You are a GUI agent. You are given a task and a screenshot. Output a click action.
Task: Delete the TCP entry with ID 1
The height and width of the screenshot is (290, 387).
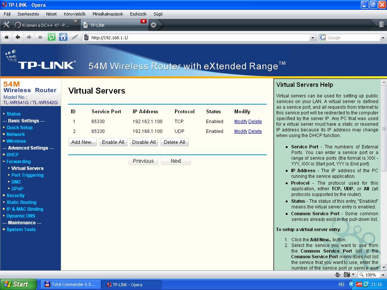[x=255, y=122]
